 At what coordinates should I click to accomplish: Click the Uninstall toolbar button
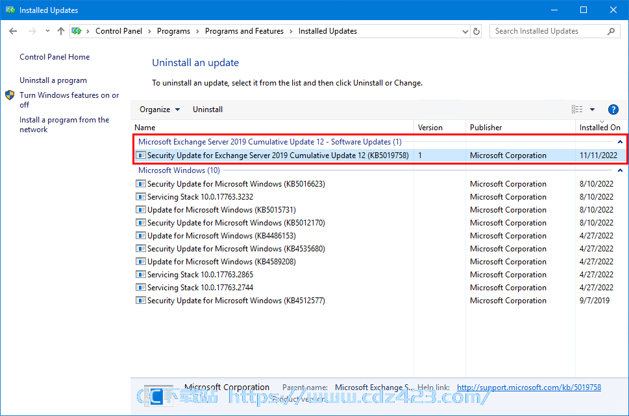[x=208, y=110]
